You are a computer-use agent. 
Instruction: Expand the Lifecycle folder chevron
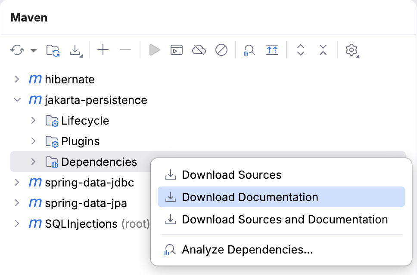pyautogui.click(x=33, y=120)
